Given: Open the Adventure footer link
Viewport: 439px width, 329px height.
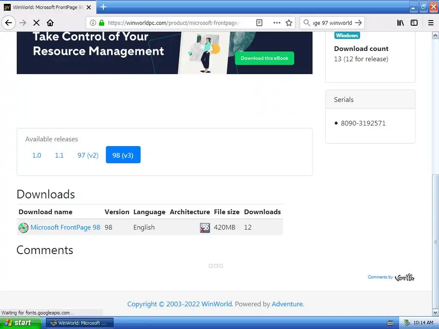Looking at the screenshot, I should (x=287, y=304).
